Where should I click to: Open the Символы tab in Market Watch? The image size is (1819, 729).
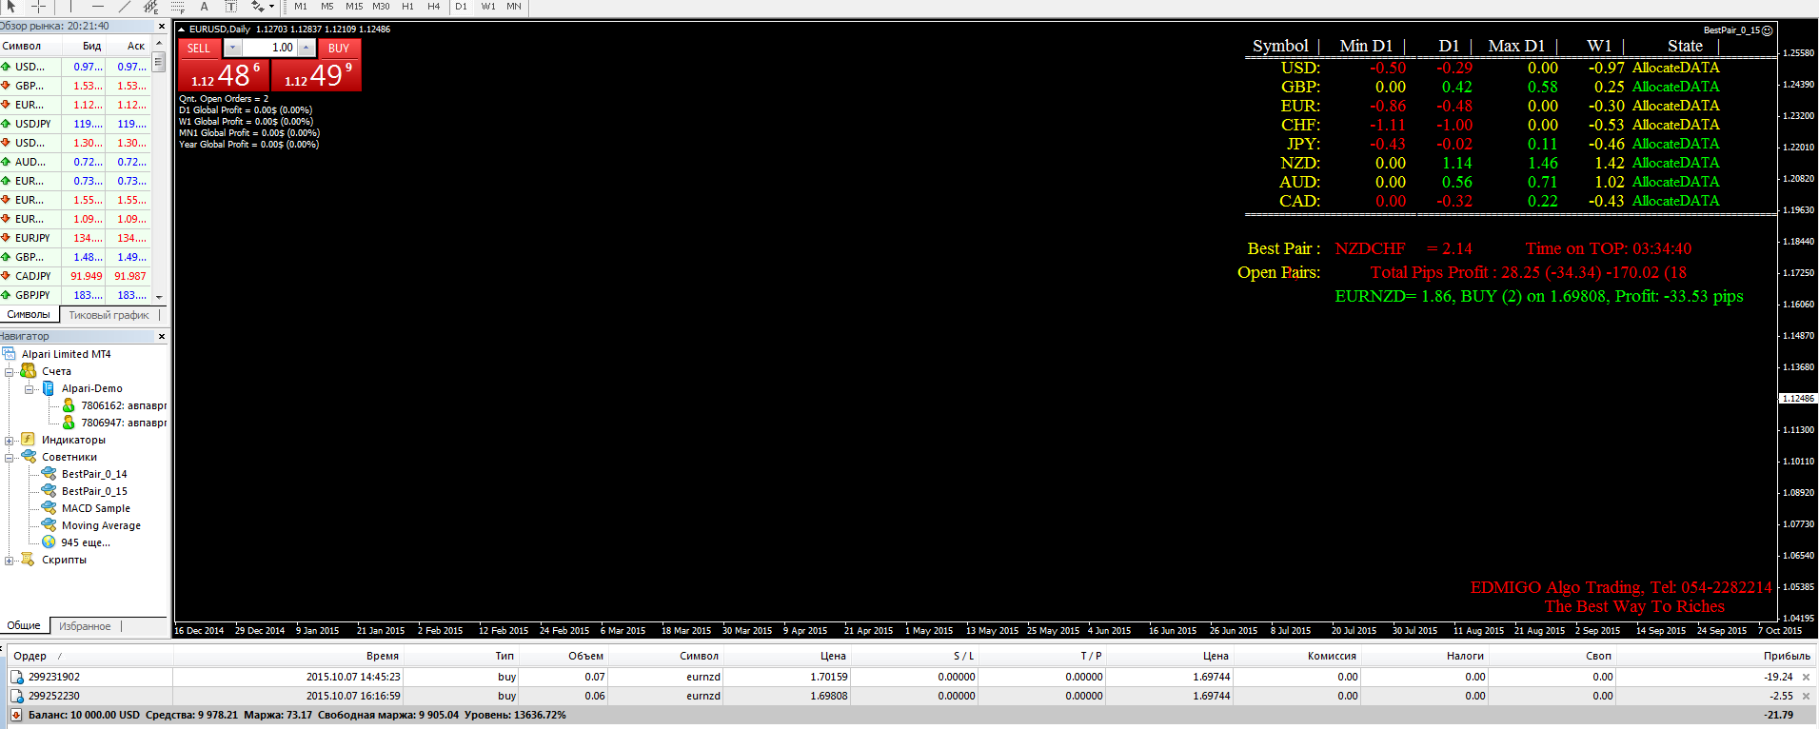pos(29,315)
